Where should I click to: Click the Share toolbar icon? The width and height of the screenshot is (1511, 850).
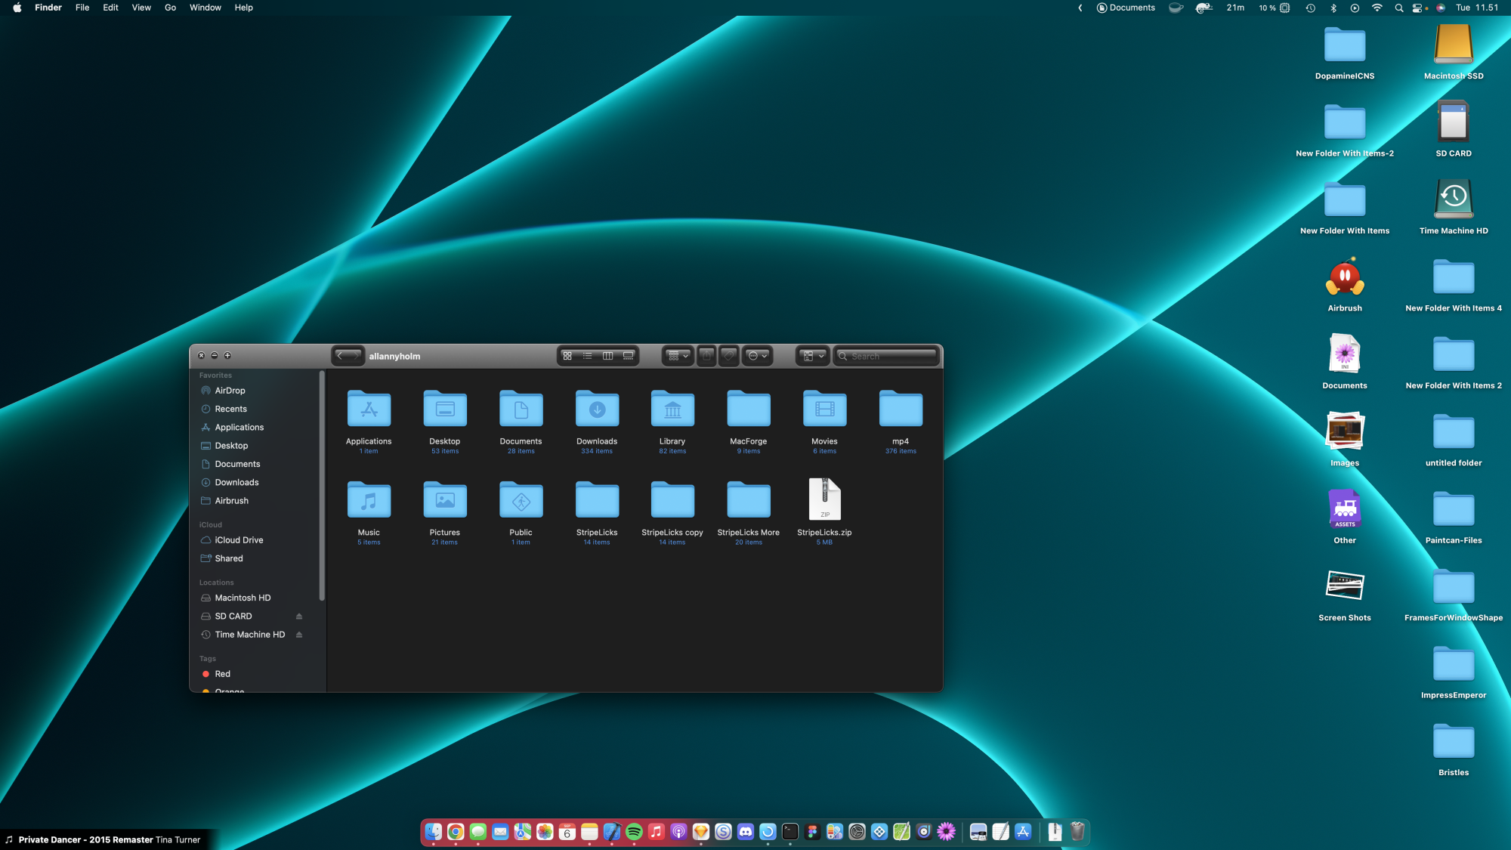pyautogui.click(x=706, y=356)
